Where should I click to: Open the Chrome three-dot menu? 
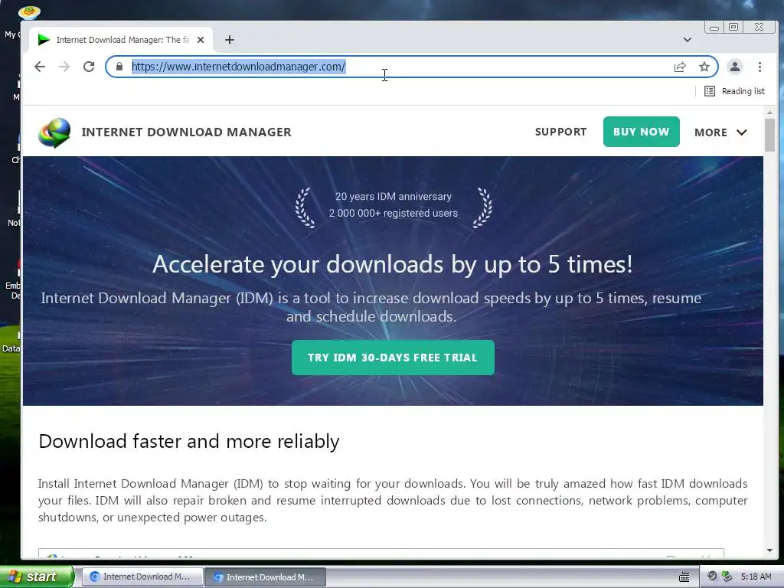[x=759, y=67]
